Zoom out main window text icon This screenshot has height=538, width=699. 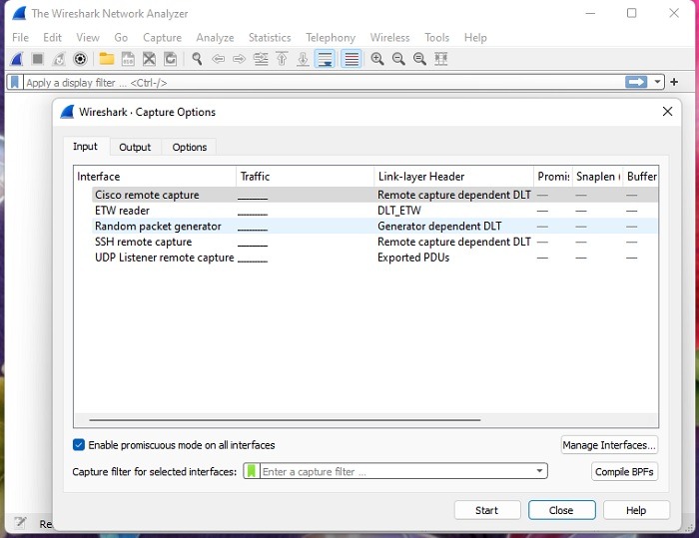[x=398, y=59]
